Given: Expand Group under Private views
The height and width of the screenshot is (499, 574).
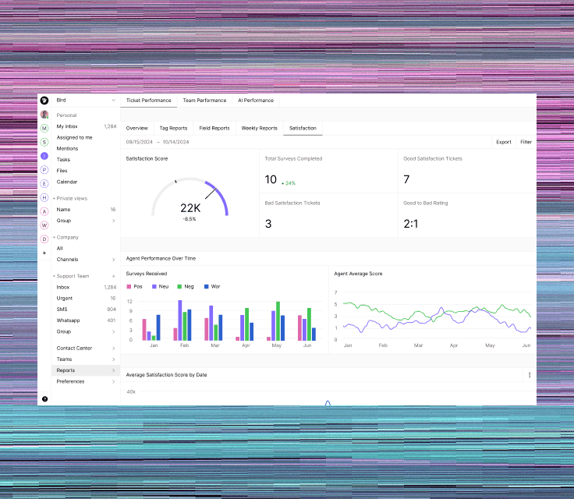Looking at the screenshot, I should pos(114,221).
